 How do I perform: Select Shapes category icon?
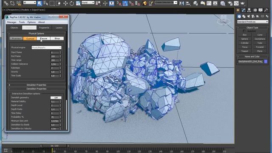click(244, 16)
